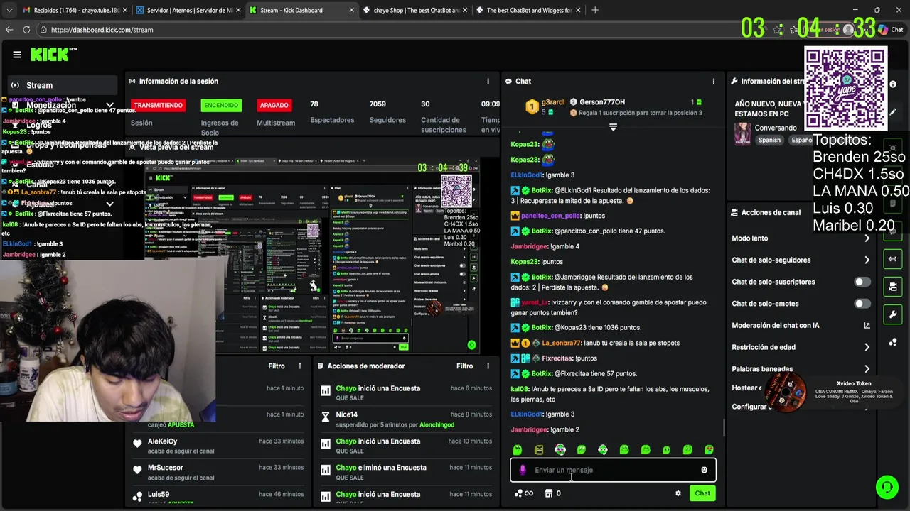This screenshot has height=511, width=910.
Task: Click the browser back arrow
Action: coord(9,30)
